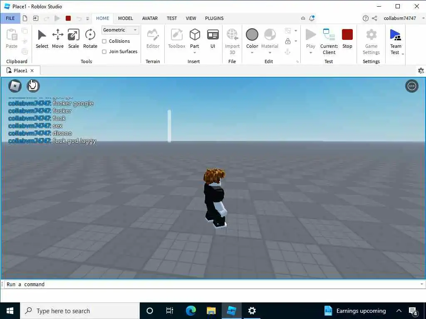
Task: Expand the Lock dropdown arrow
Action: [296, 41]
